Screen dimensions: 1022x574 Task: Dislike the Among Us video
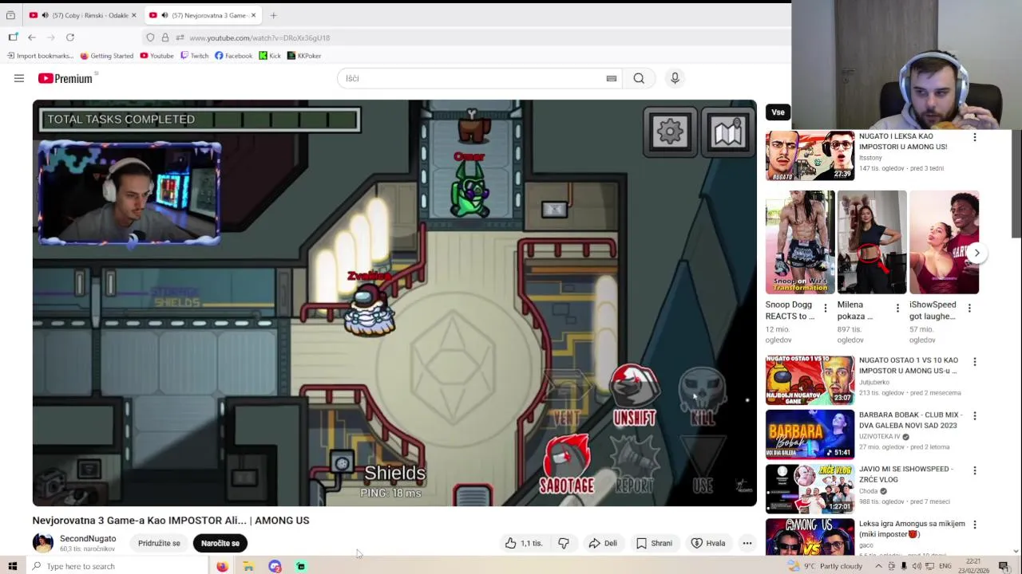pyautogui.click(x=564, y=543)
